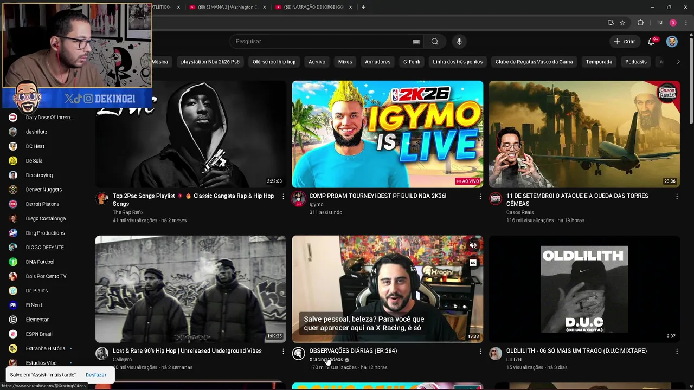Screen dimensions: 694x390
Task: Show more filter chips with right arrow
Action: click(x=678, y=62)
